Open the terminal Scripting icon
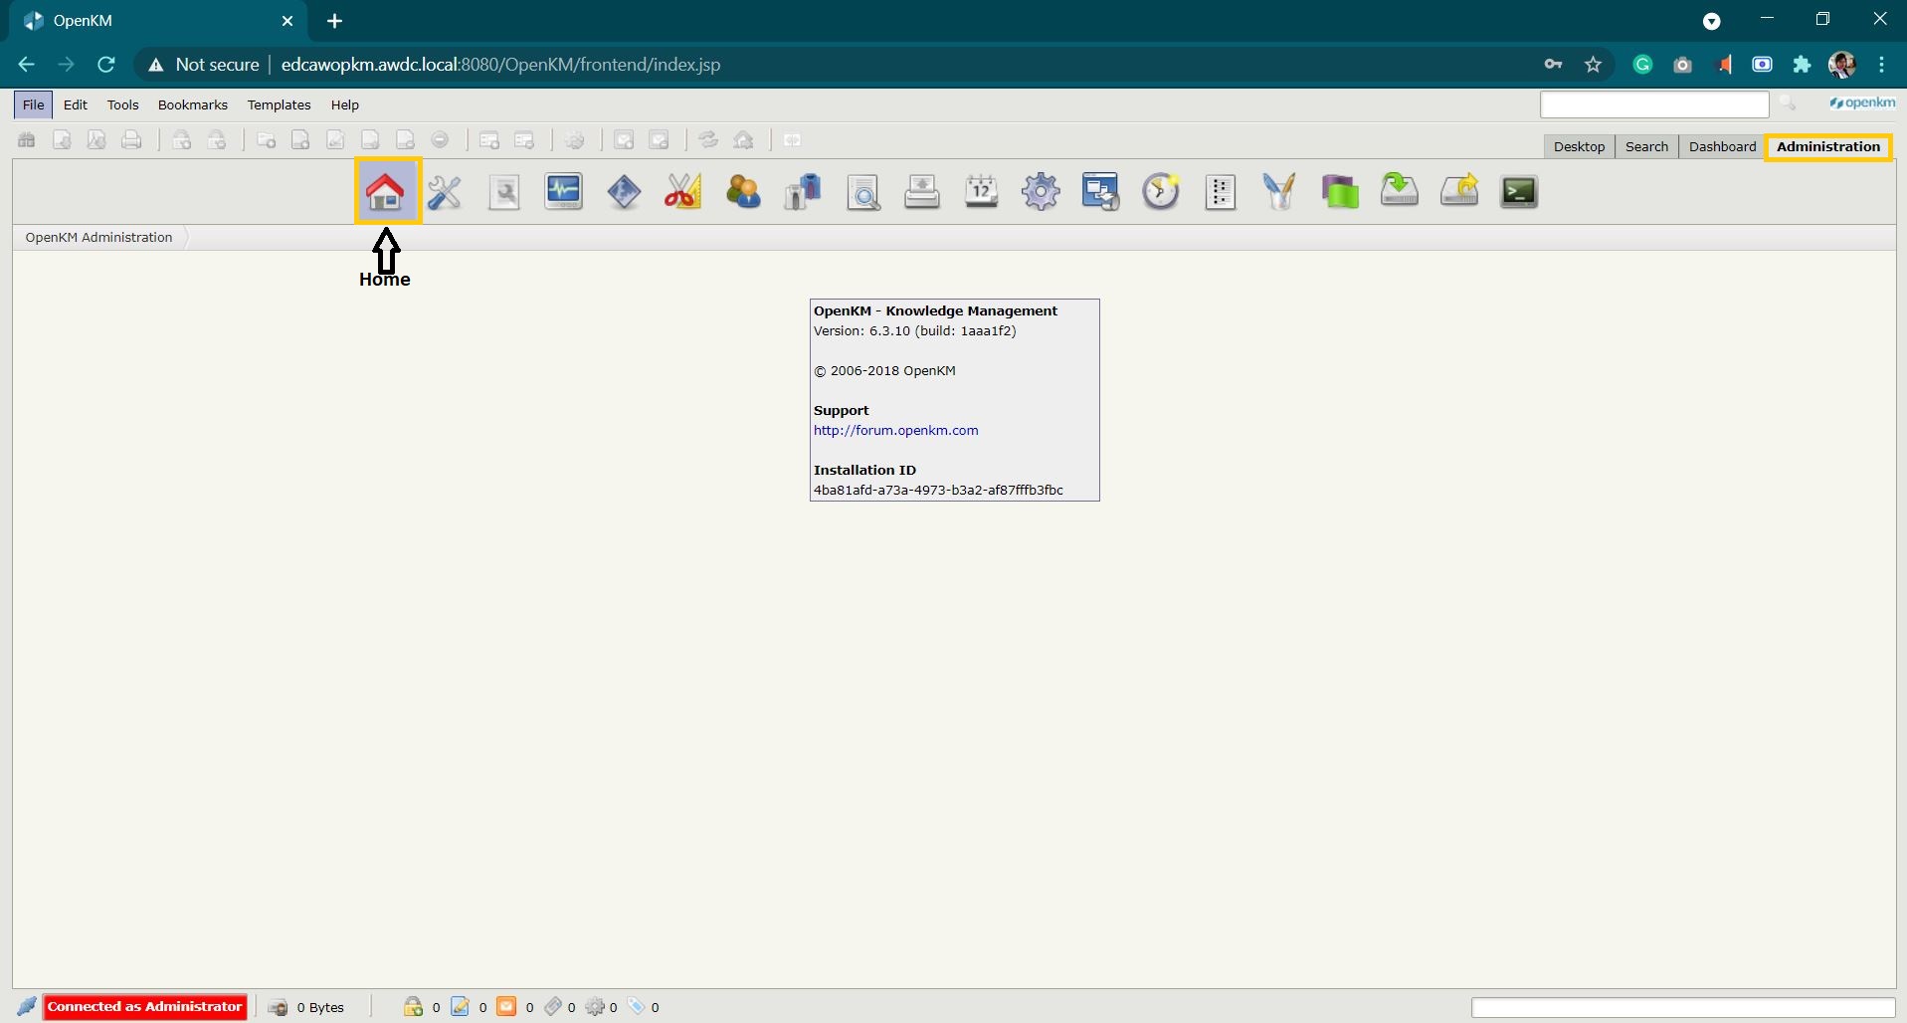The width and height of the screenshot is (1907, 1023). pos(1519,191)
